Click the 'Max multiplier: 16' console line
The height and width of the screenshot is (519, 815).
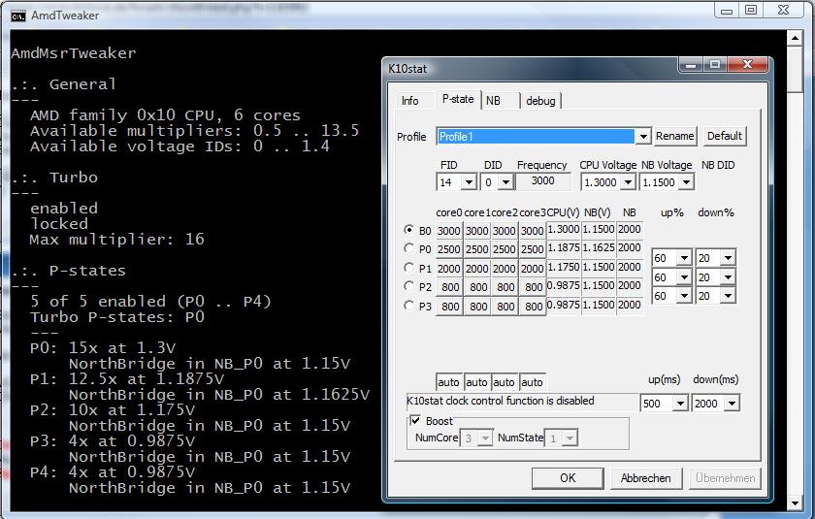[117, 240]
